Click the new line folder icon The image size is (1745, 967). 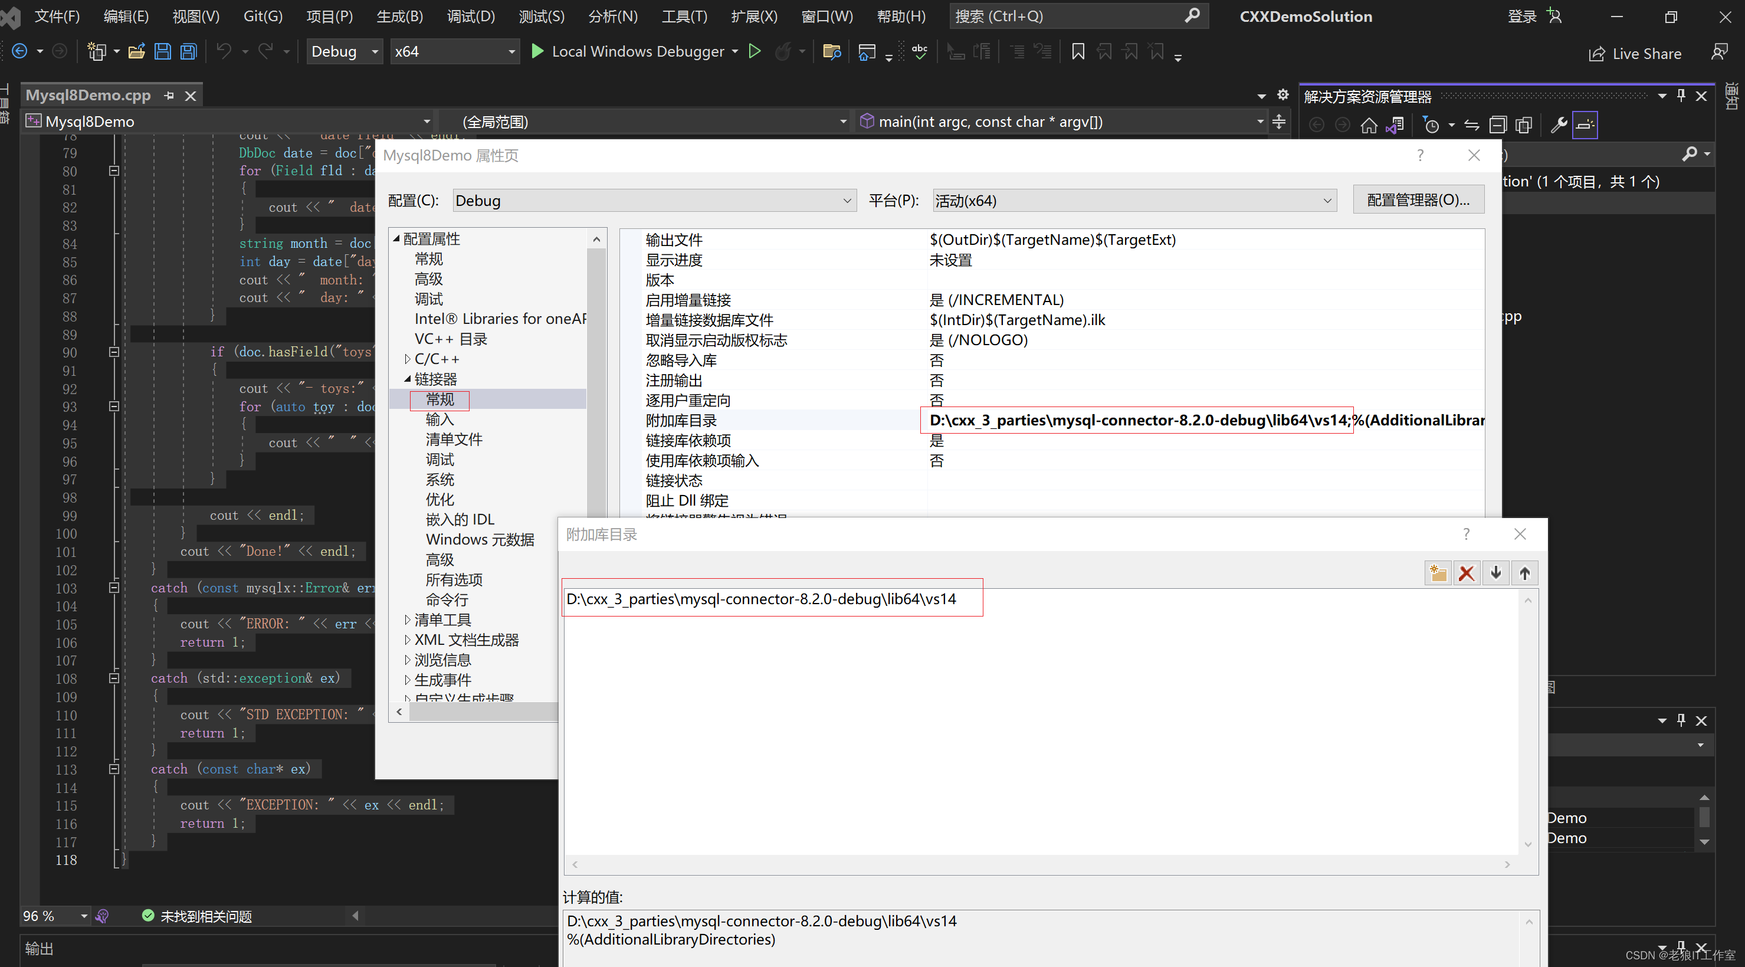1438,573
